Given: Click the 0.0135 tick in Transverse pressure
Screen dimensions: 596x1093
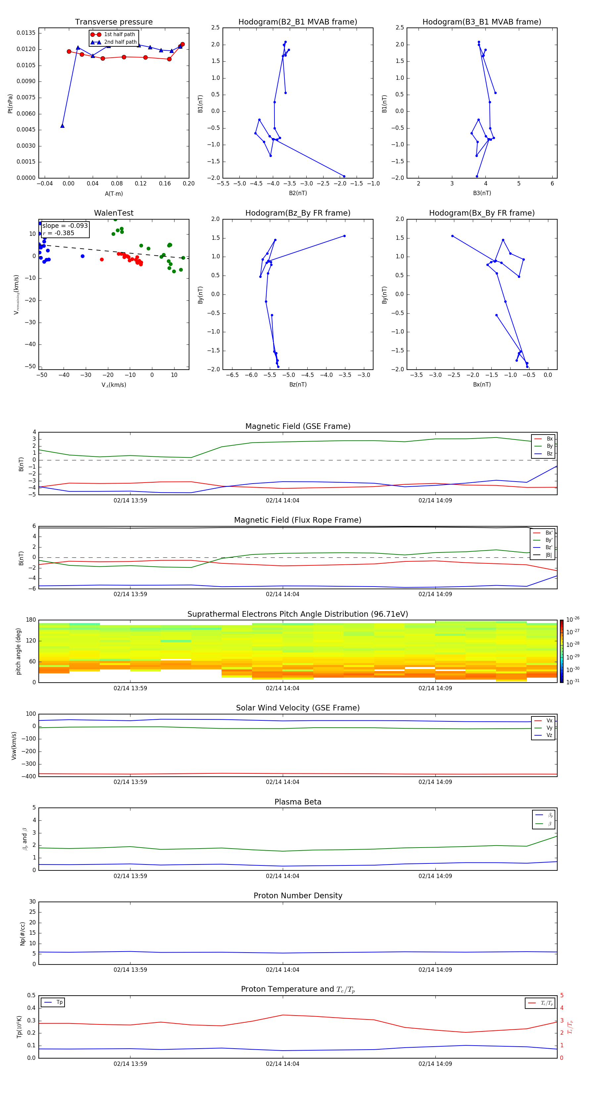Looking at the screenshot, I should pos(26,33).
